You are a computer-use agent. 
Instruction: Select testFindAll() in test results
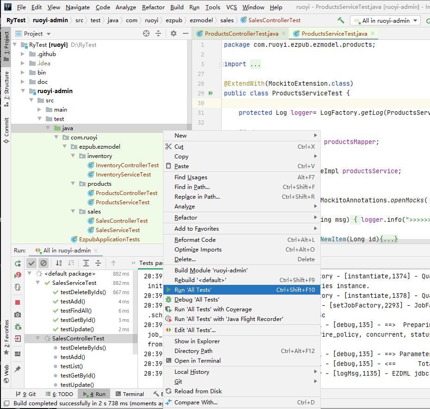(76, 311)
